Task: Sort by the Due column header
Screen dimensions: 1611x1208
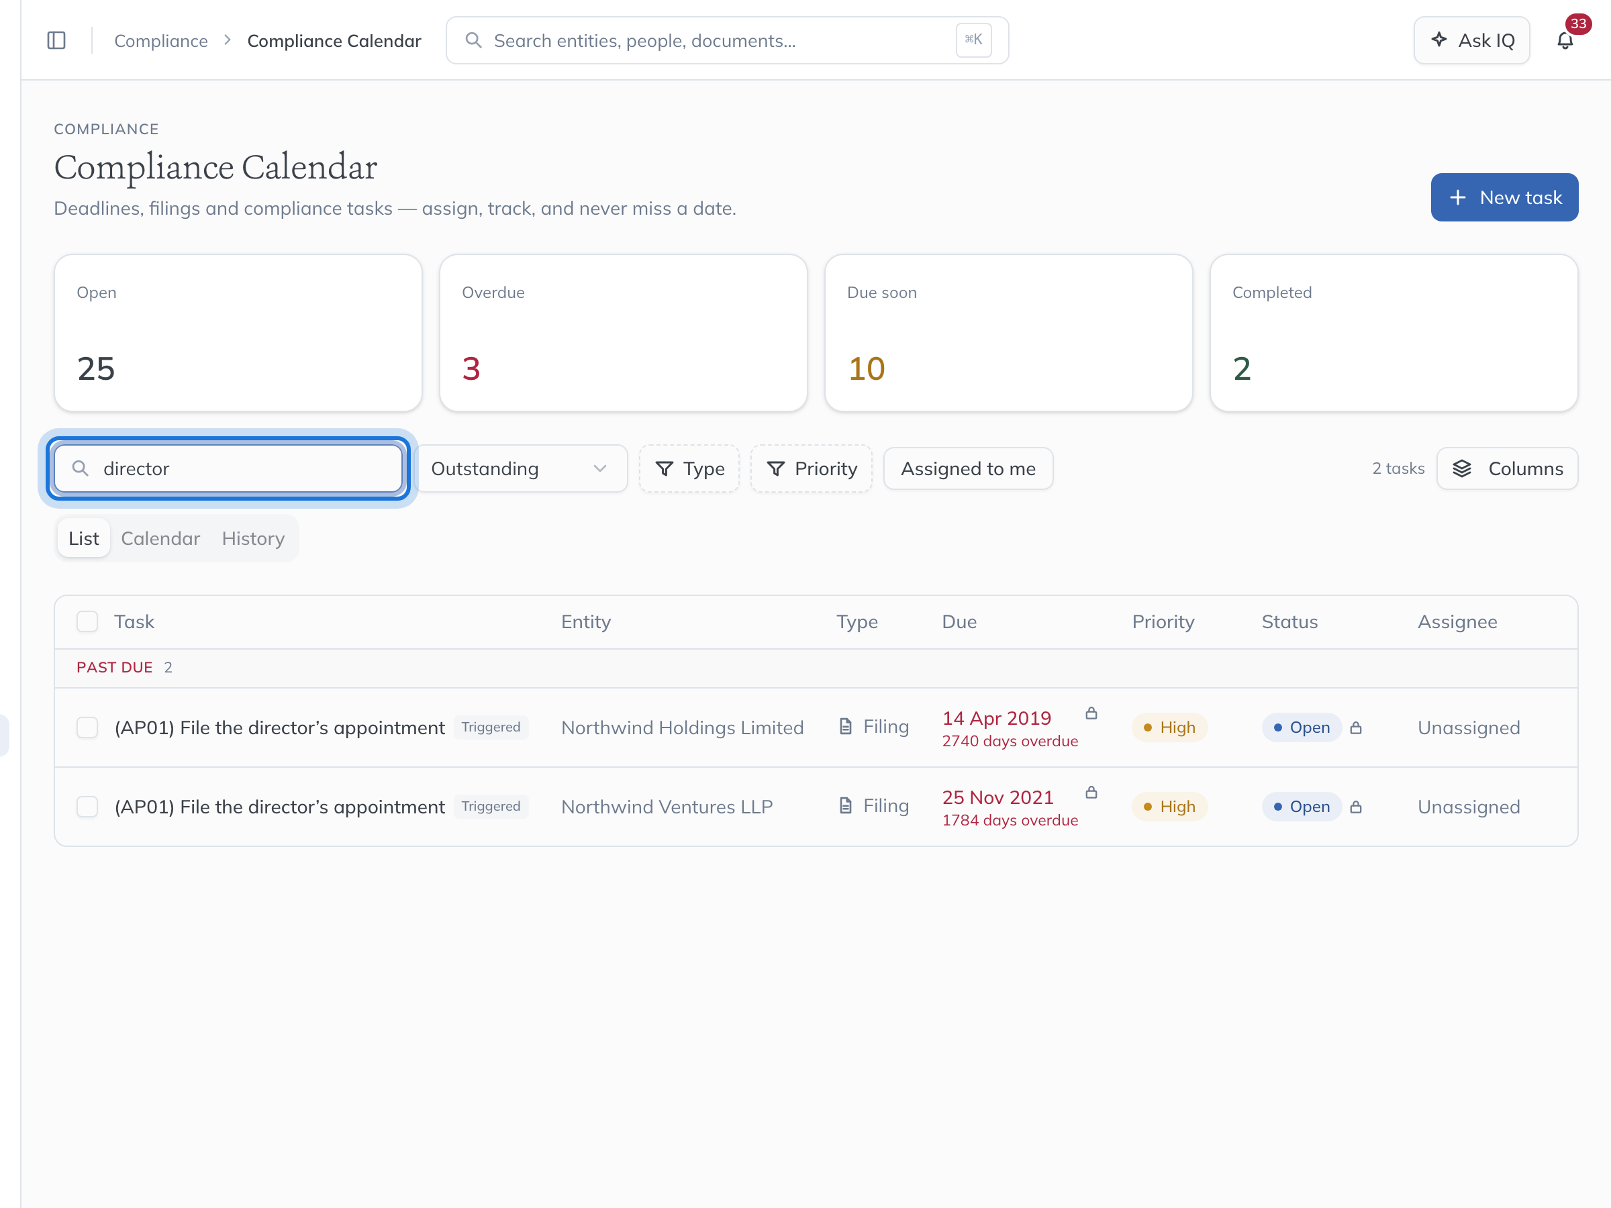Action: 959,622
